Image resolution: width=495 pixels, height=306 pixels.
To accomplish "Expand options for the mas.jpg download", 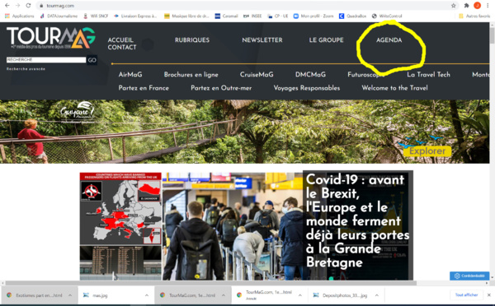I will (x=147, y=295).
